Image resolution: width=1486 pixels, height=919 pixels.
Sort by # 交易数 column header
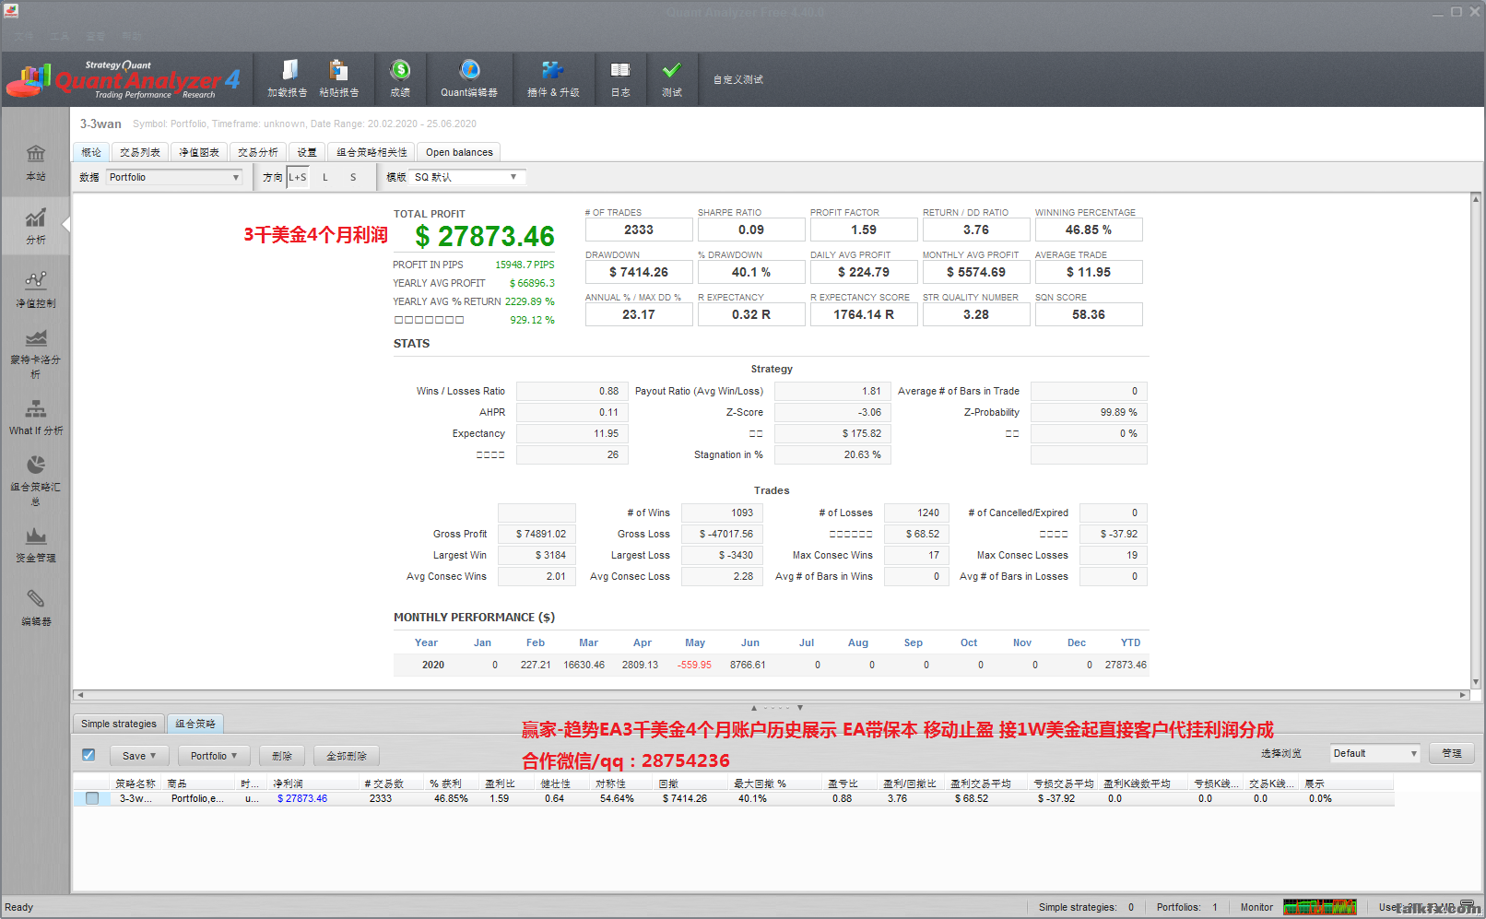pyautogui.click(x=394, y=784)
